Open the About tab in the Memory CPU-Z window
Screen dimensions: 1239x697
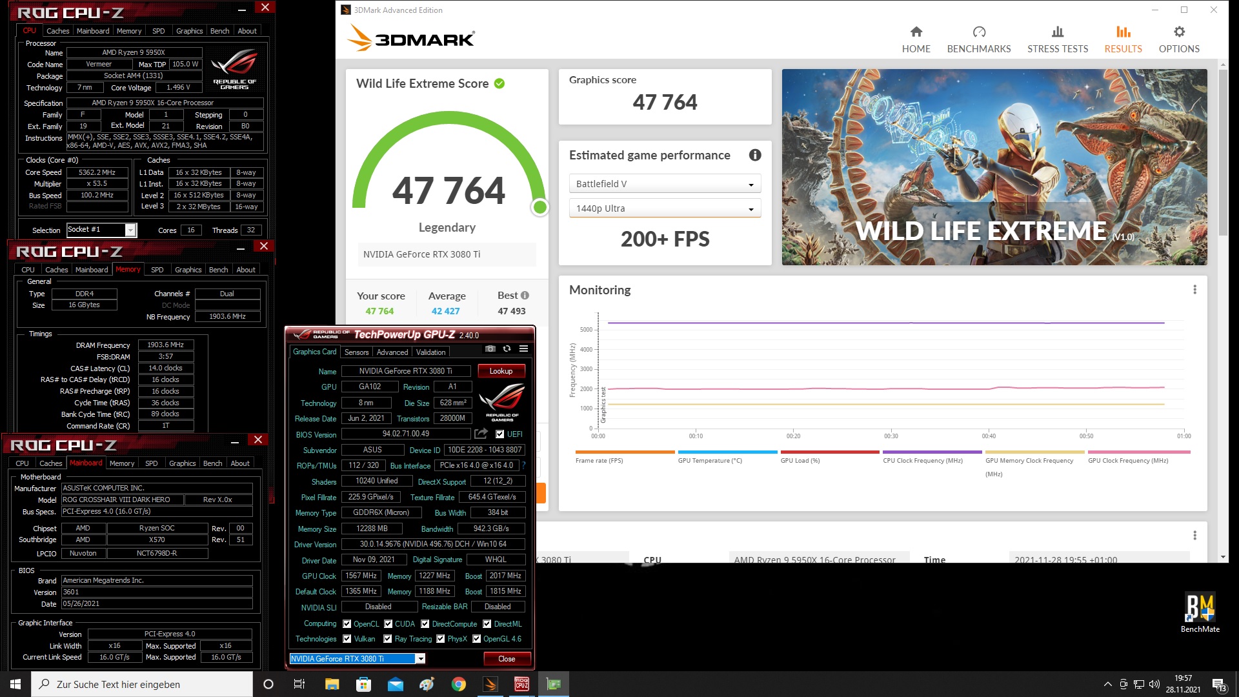245,269
